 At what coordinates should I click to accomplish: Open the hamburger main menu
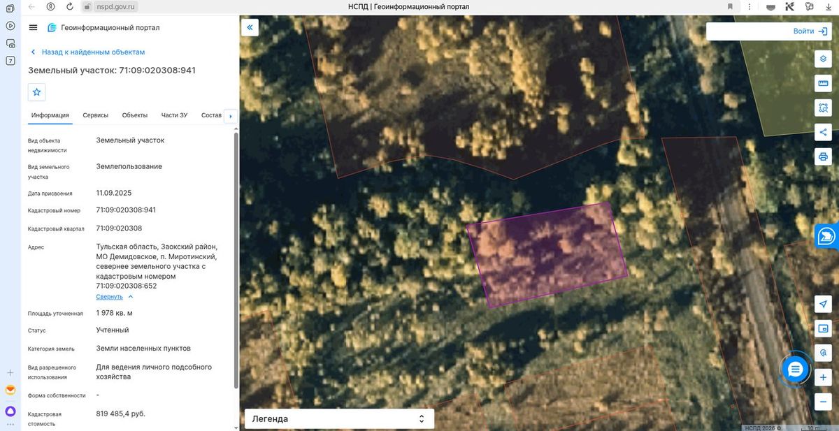pos(33,28)
